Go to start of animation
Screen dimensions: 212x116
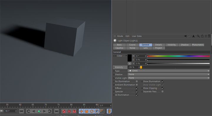[x=21, y=111]
